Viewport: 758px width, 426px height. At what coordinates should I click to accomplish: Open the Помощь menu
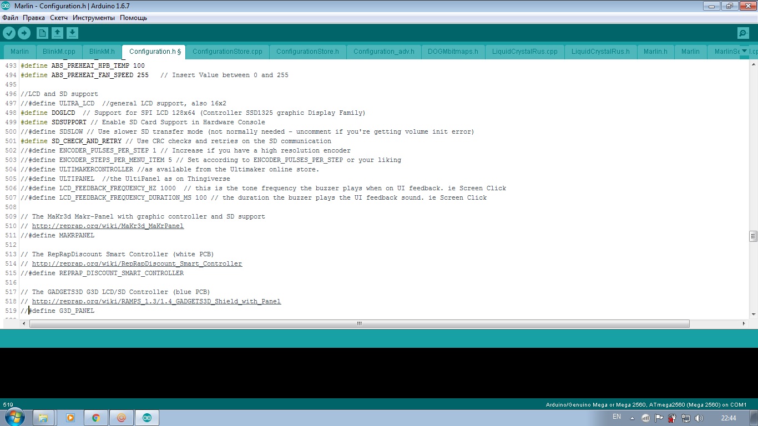[134, 18]
